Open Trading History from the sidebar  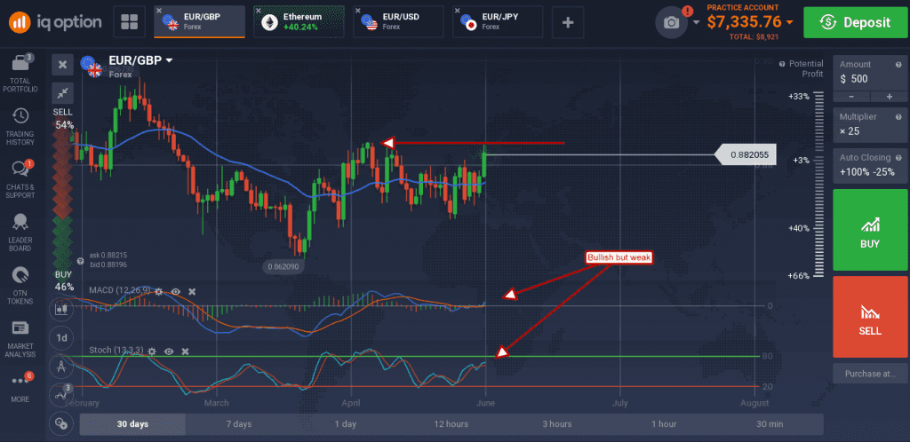(x=20, y=126)
